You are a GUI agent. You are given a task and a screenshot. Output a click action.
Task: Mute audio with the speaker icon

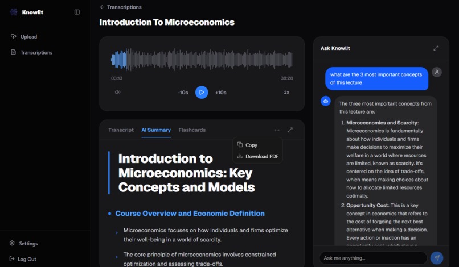(118, 92)
